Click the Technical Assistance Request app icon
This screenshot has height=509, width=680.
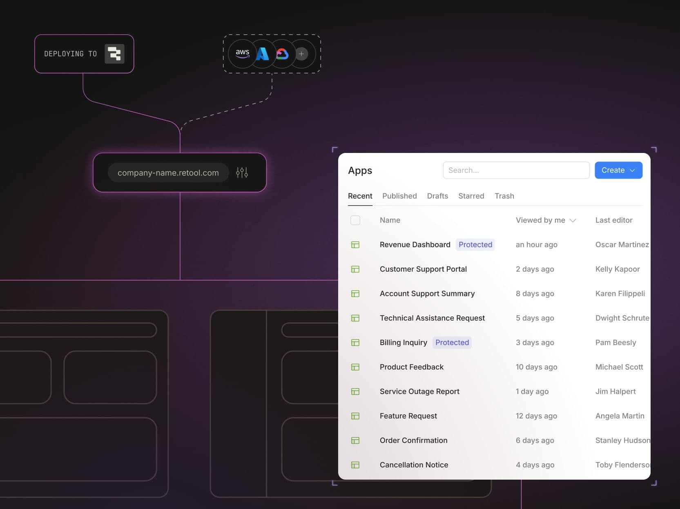355,318
